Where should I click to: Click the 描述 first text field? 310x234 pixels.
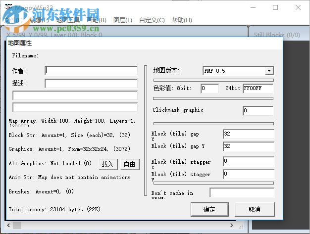91,84
